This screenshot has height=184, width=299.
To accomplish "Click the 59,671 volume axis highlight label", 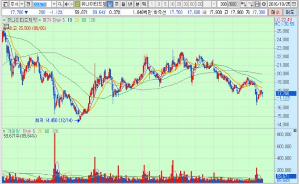I will pyautogui.click(x=286, y=176).
